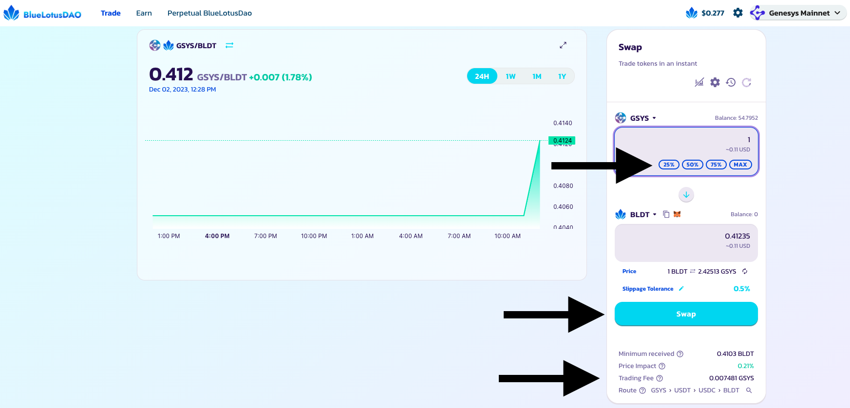
Task: Click the BLDT output amount field
Action: pos(686,243)
